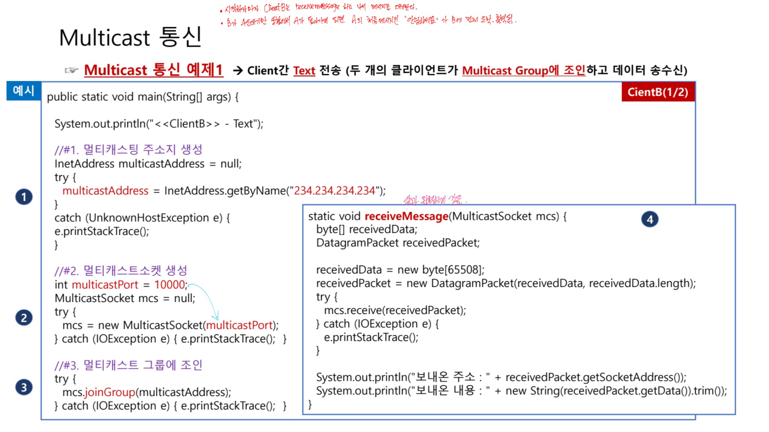The width and height of the screenshot is (769, 432).
Task: Click the Multicast 통신 예제1 underlined heading
Action: click(154, 70)
